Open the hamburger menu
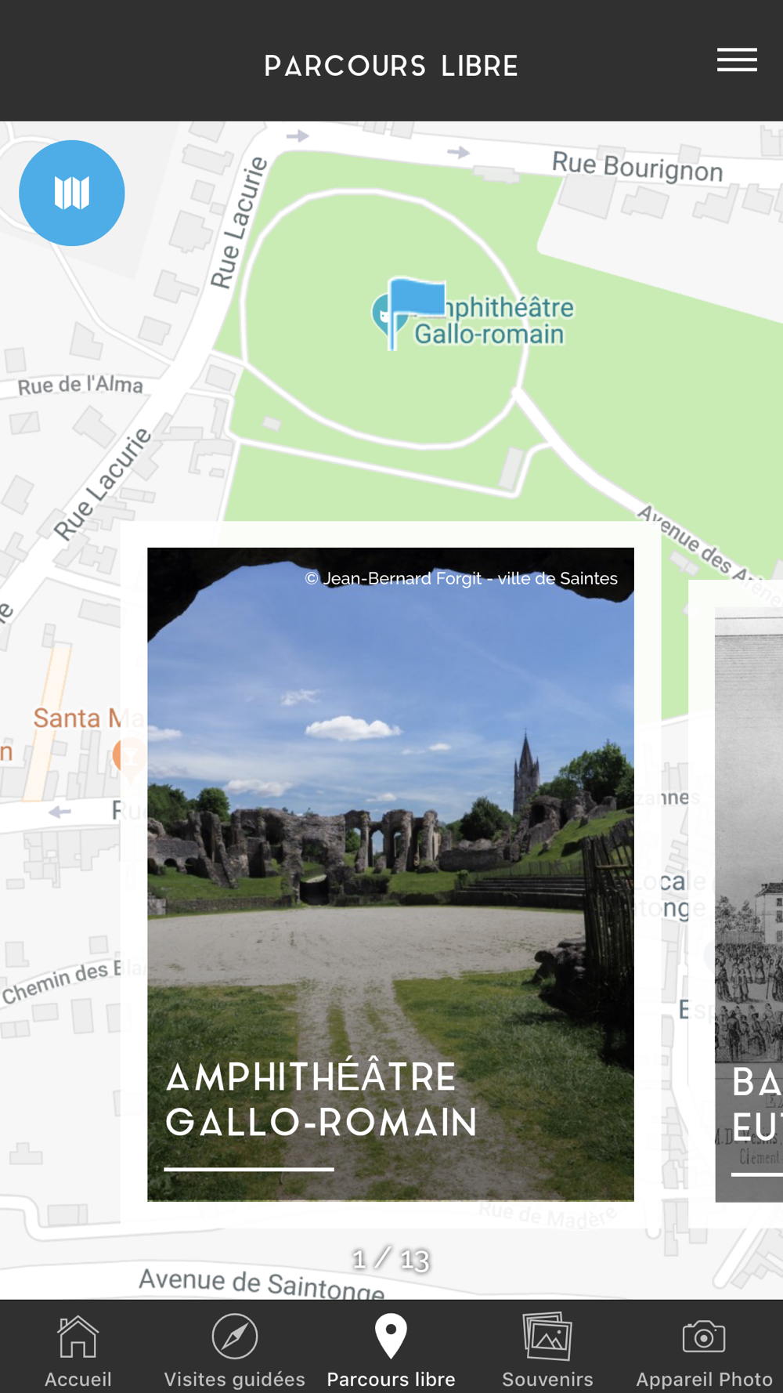783x1393 pixels. [x=737, y=60]
